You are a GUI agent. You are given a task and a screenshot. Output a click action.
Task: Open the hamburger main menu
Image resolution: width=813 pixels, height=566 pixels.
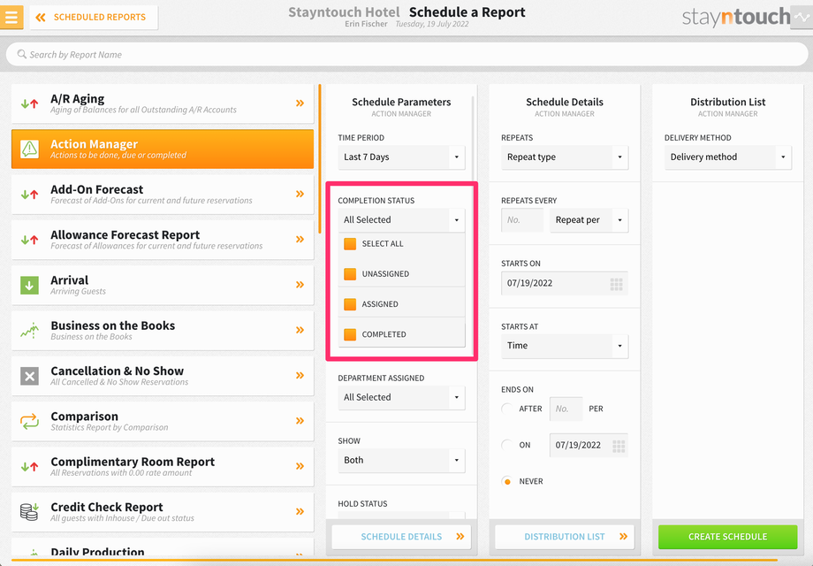click(x=11, y=17)
